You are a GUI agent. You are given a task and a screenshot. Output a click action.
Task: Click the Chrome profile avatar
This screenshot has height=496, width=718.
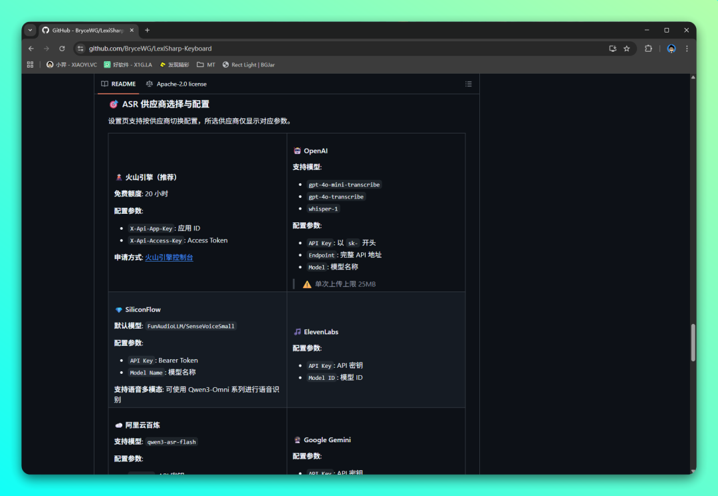(x=671, y=48)
